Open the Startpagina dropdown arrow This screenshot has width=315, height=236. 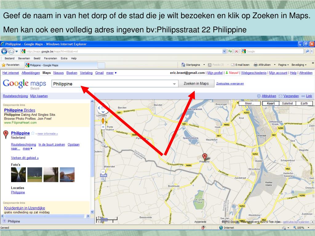[204, 65]
